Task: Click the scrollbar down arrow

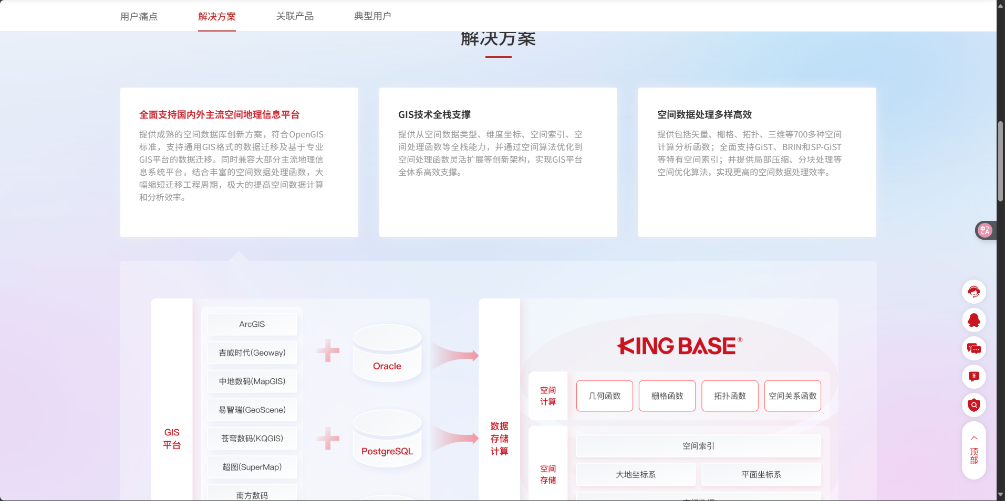Action: (x=1000, y=495)
